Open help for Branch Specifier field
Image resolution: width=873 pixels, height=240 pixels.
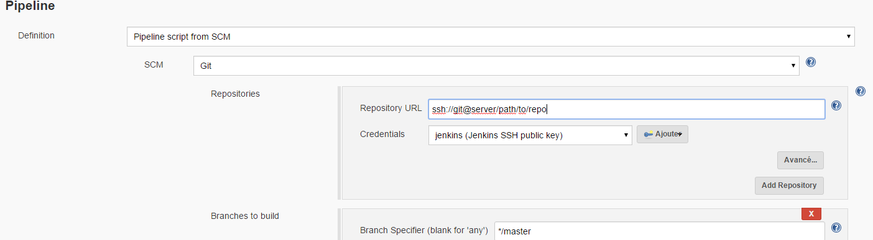(836, 228)
